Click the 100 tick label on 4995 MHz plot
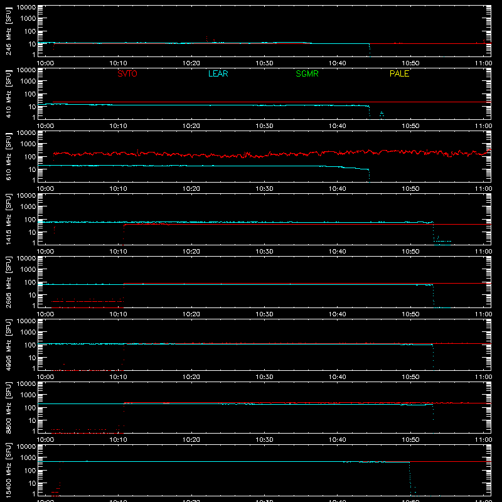 click(x=30, y=345)
